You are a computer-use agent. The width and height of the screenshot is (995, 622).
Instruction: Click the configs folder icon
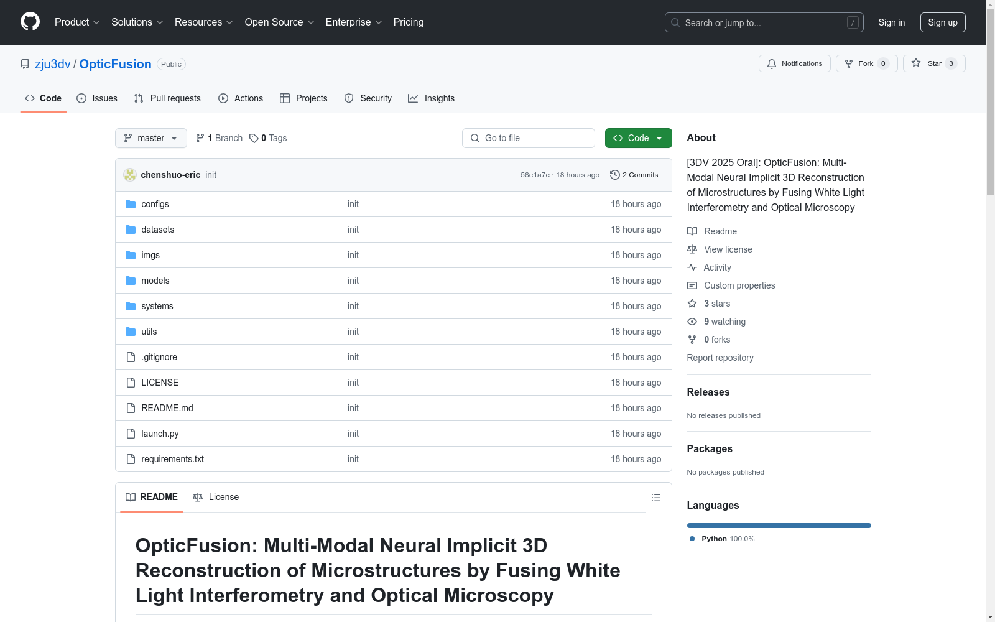pos(131,204)
